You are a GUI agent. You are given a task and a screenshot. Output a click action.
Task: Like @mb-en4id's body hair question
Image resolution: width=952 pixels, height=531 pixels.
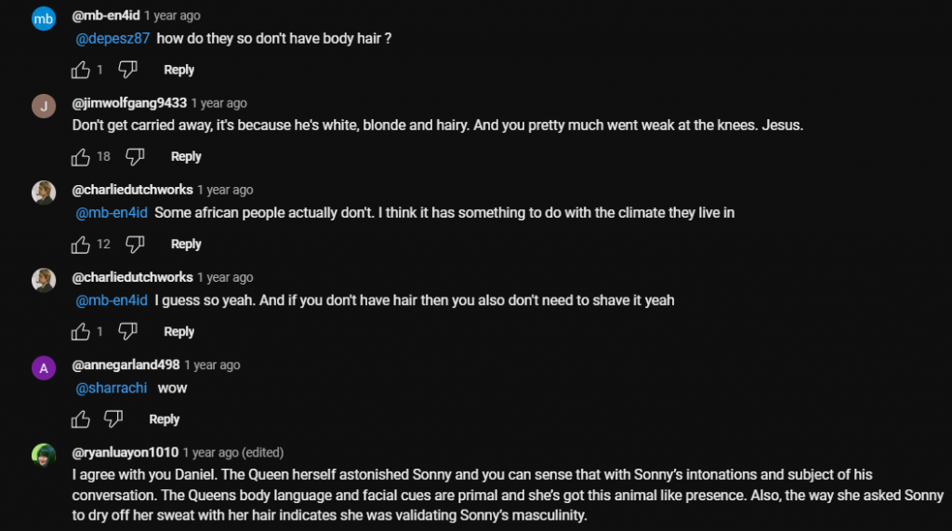point(82,70)
